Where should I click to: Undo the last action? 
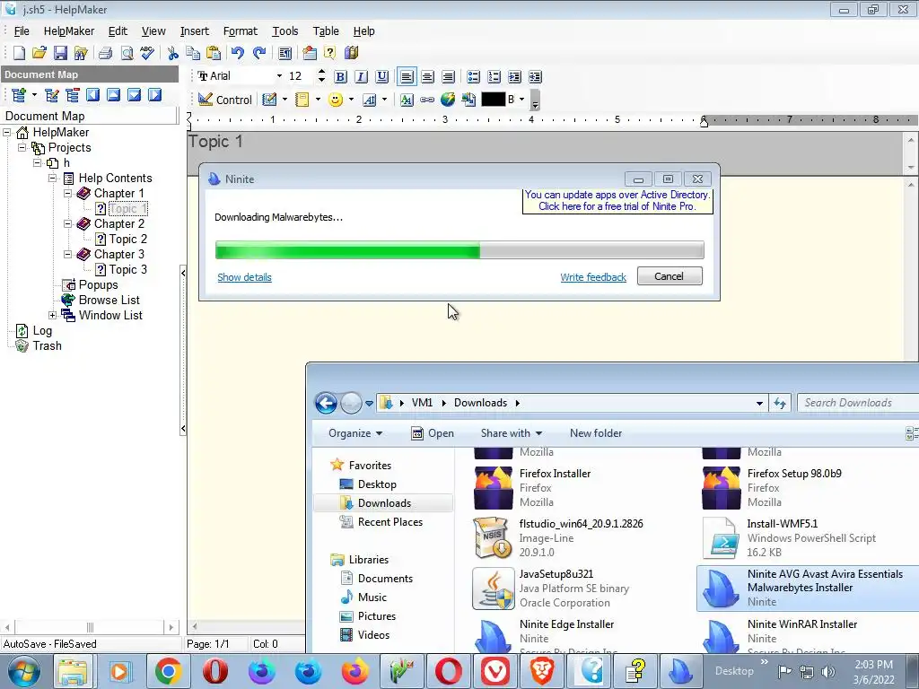coord(237,53)
